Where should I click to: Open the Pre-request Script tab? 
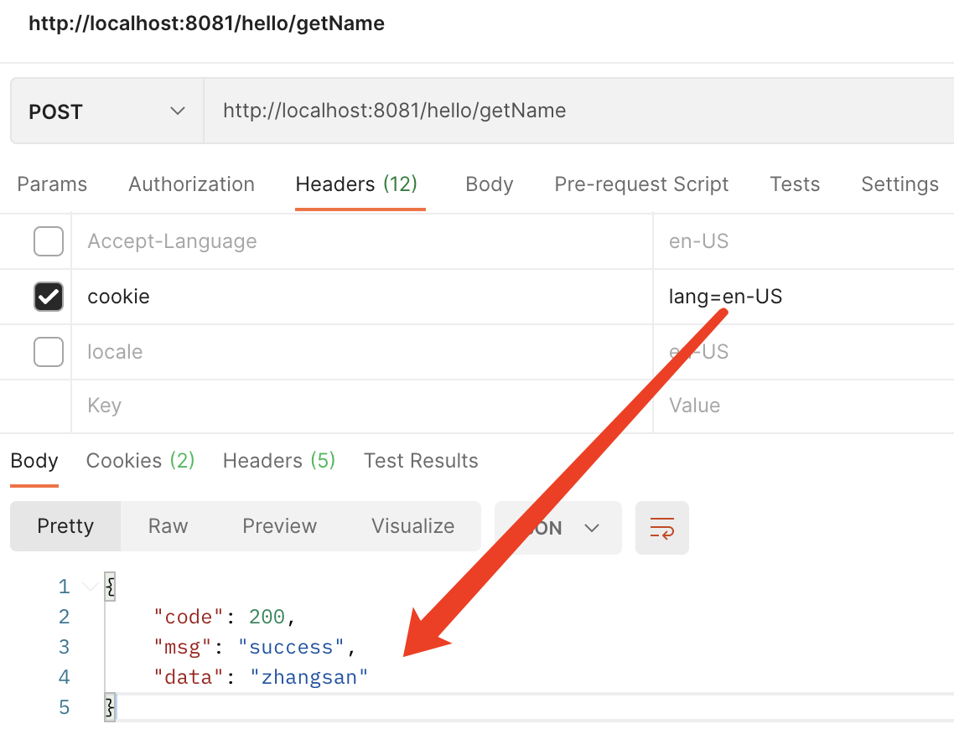641,184
